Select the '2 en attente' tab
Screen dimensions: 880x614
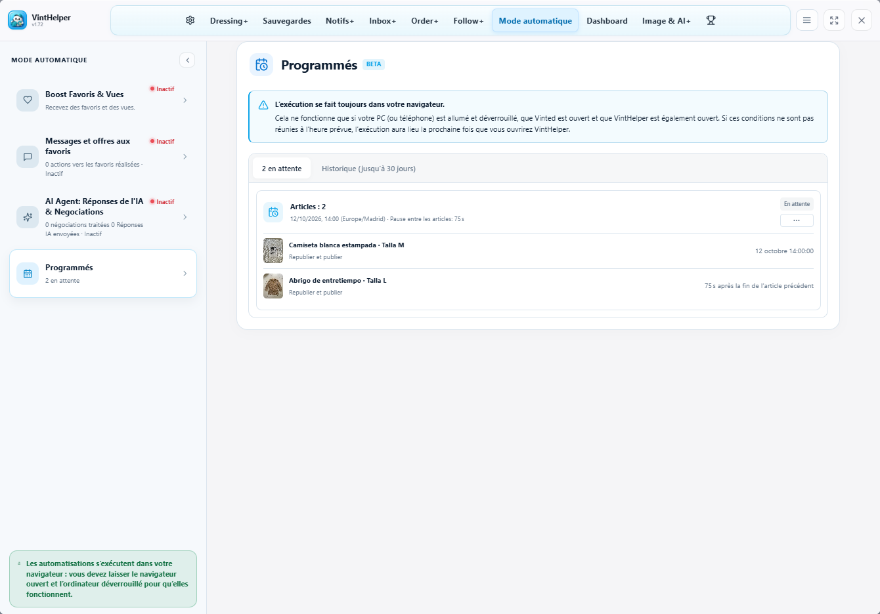[x=282, y=169]
